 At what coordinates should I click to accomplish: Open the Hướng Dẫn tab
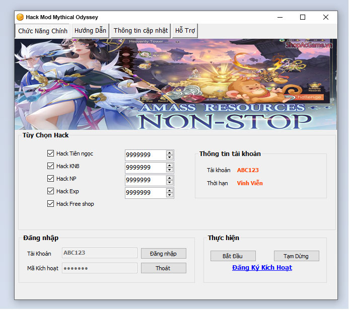click(90, 31)
